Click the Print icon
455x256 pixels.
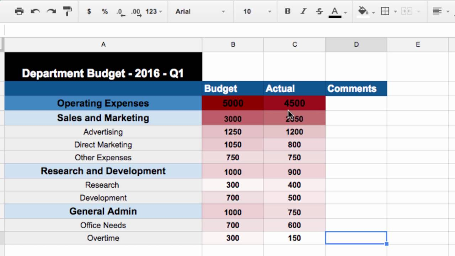coord(19,11)
